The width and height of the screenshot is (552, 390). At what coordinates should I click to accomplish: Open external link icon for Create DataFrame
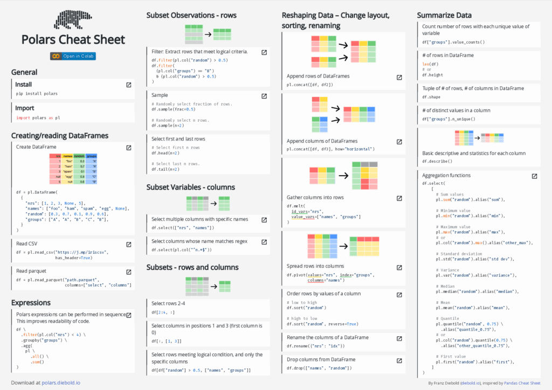(129, 147)
